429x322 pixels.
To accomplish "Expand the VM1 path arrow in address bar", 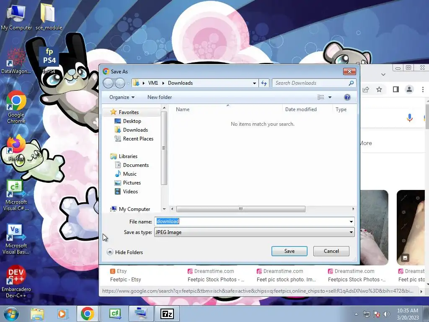I will pos(163,83).
